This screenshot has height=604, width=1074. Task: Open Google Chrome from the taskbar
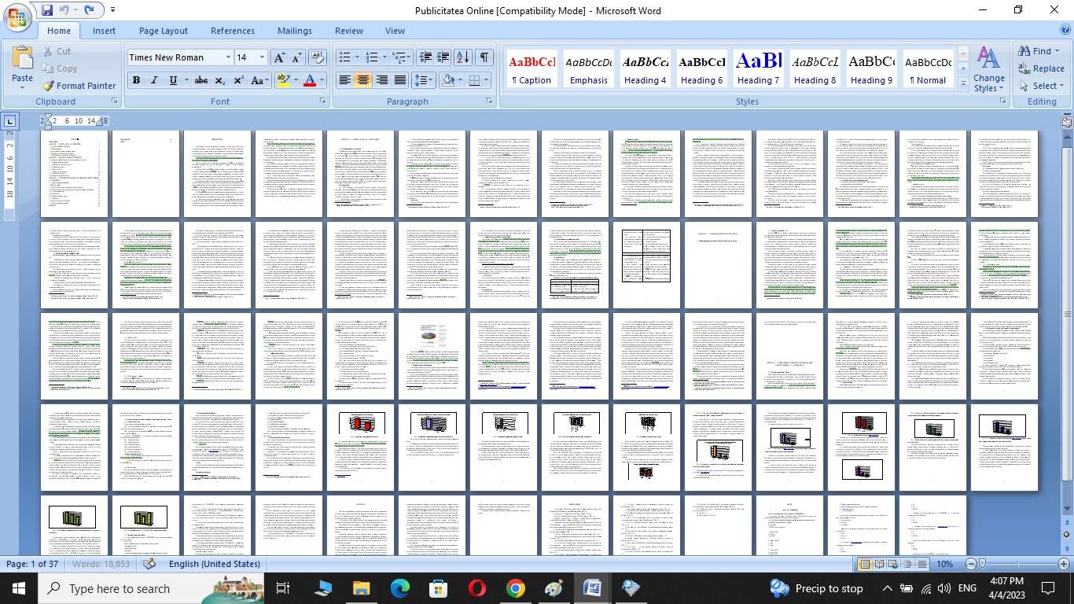tap(515, 588)
